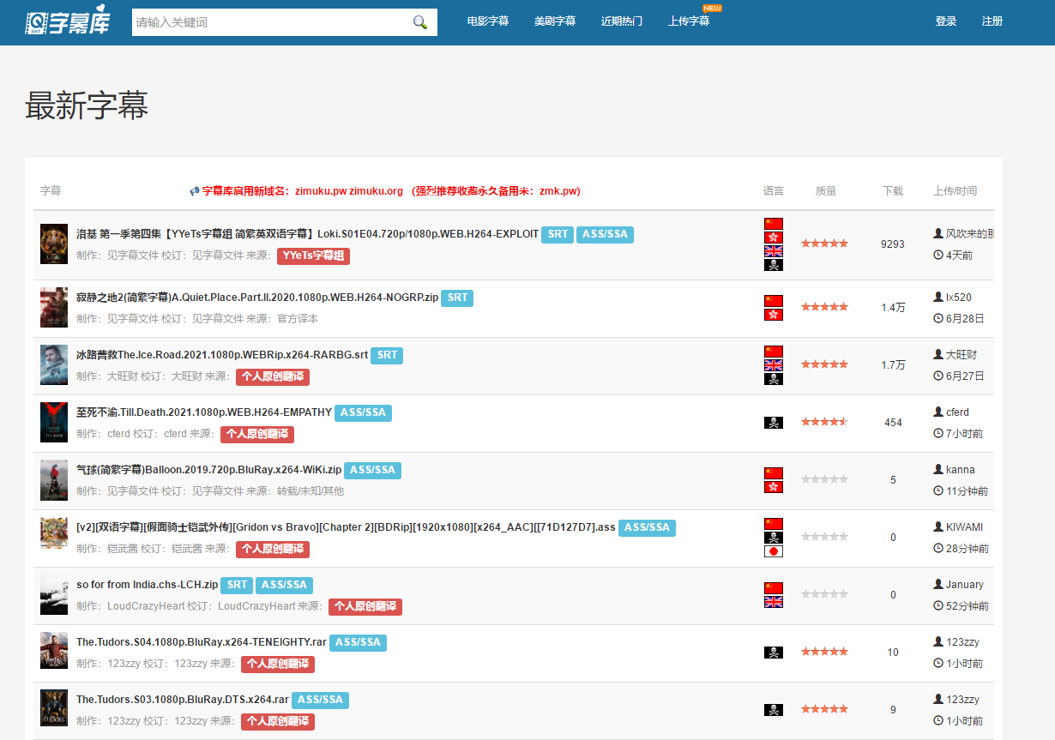The height and width of the screenshot is (740, 1055).
Task: Open the 近期热门 tab
Action: [622, 21]
